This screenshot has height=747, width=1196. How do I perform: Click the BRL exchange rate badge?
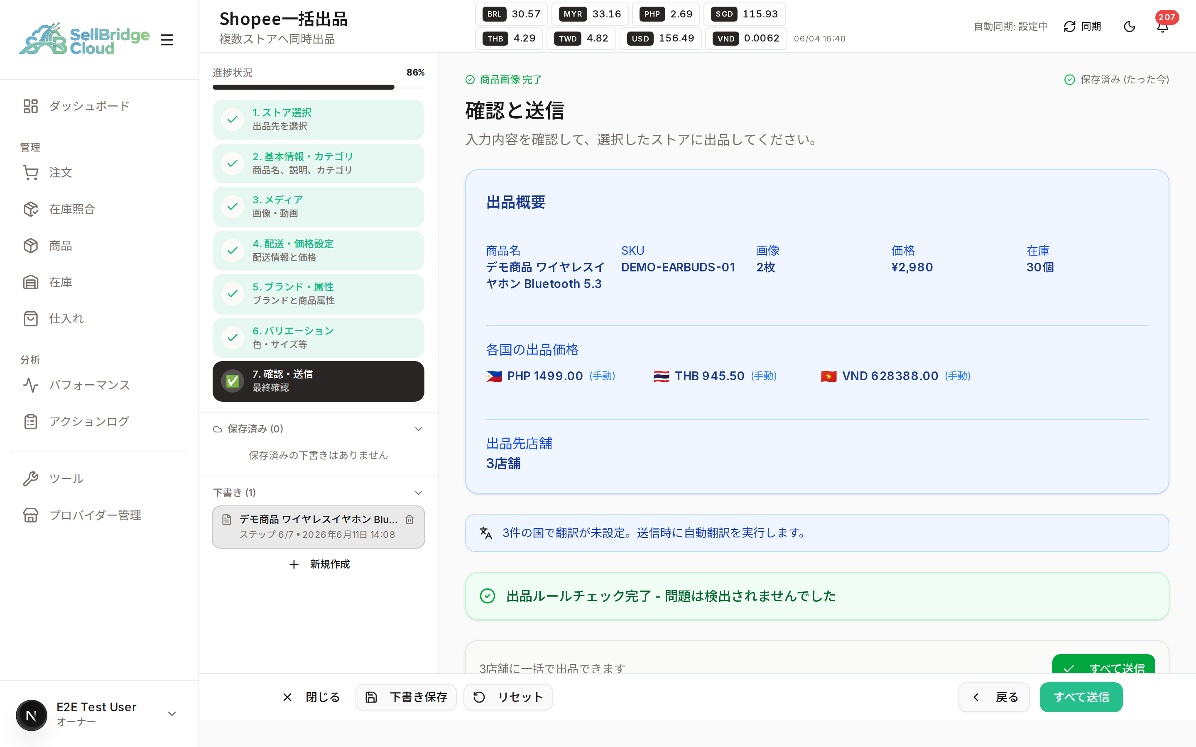[512, 14]
